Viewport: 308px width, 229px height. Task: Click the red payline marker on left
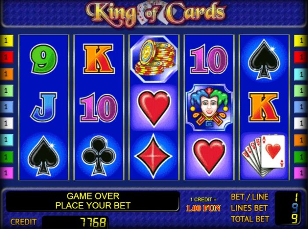coord(7,57)
